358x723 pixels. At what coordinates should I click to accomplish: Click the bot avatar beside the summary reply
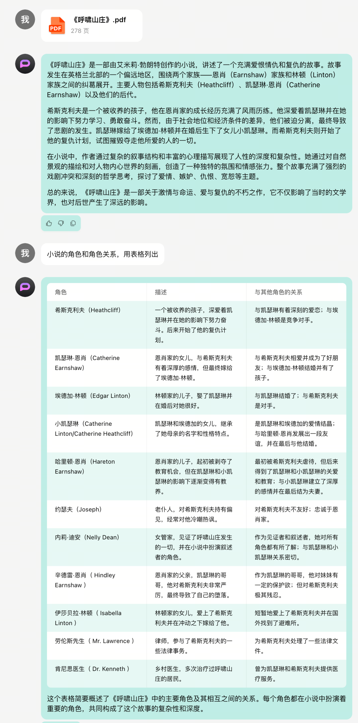click(25, 64)
